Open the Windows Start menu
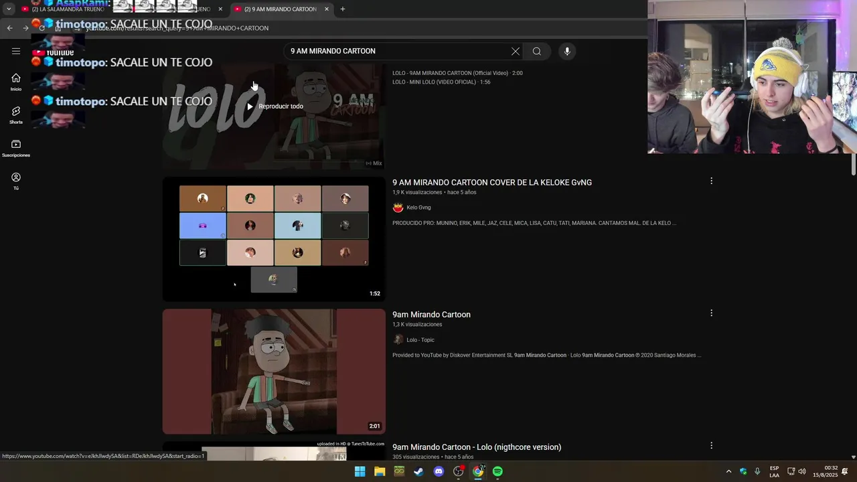Screen dimensions: 857x482 pos(360,471)
